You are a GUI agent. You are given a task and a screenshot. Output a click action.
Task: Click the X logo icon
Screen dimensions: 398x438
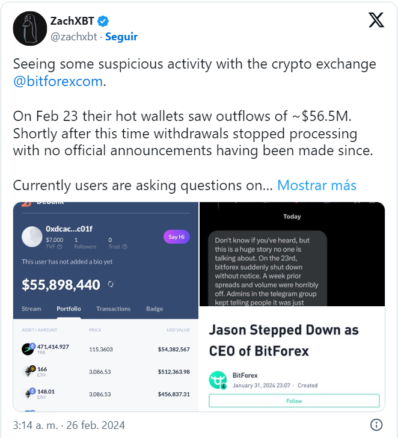(376, 20)
